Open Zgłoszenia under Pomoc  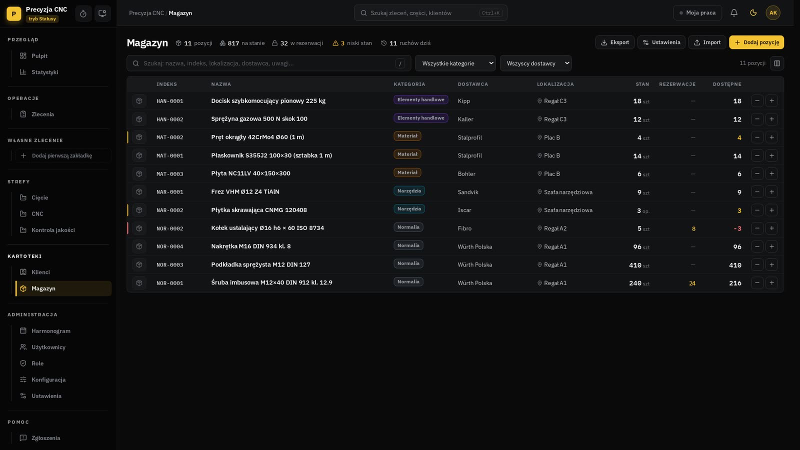pos(63,438)
